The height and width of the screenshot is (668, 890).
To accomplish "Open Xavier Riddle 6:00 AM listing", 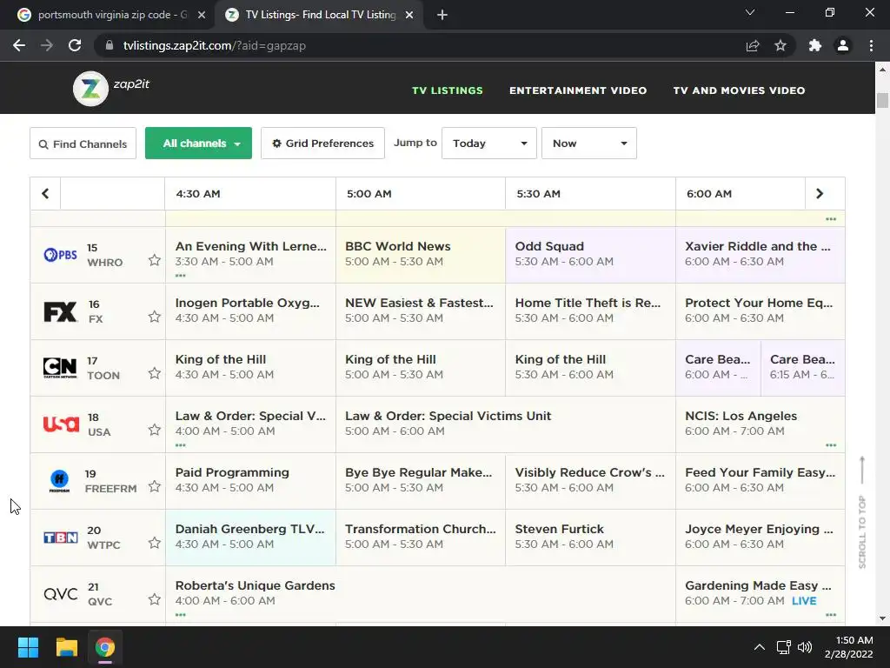I will click(x=760, y=255).
